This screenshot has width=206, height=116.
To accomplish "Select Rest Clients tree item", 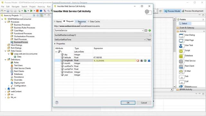I will (x=19, y=71).
